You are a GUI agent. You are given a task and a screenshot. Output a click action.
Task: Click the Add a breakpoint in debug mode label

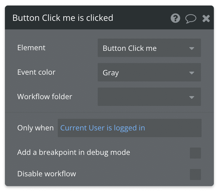click(x=74, y=152)
